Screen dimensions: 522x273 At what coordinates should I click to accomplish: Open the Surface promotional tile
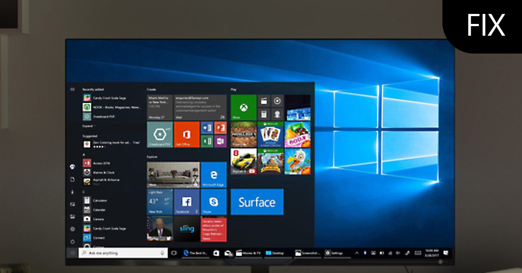pos(257,202)
